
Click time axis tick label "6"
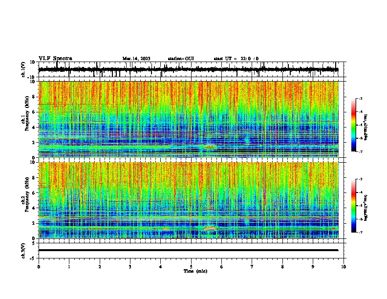[222, 267]
